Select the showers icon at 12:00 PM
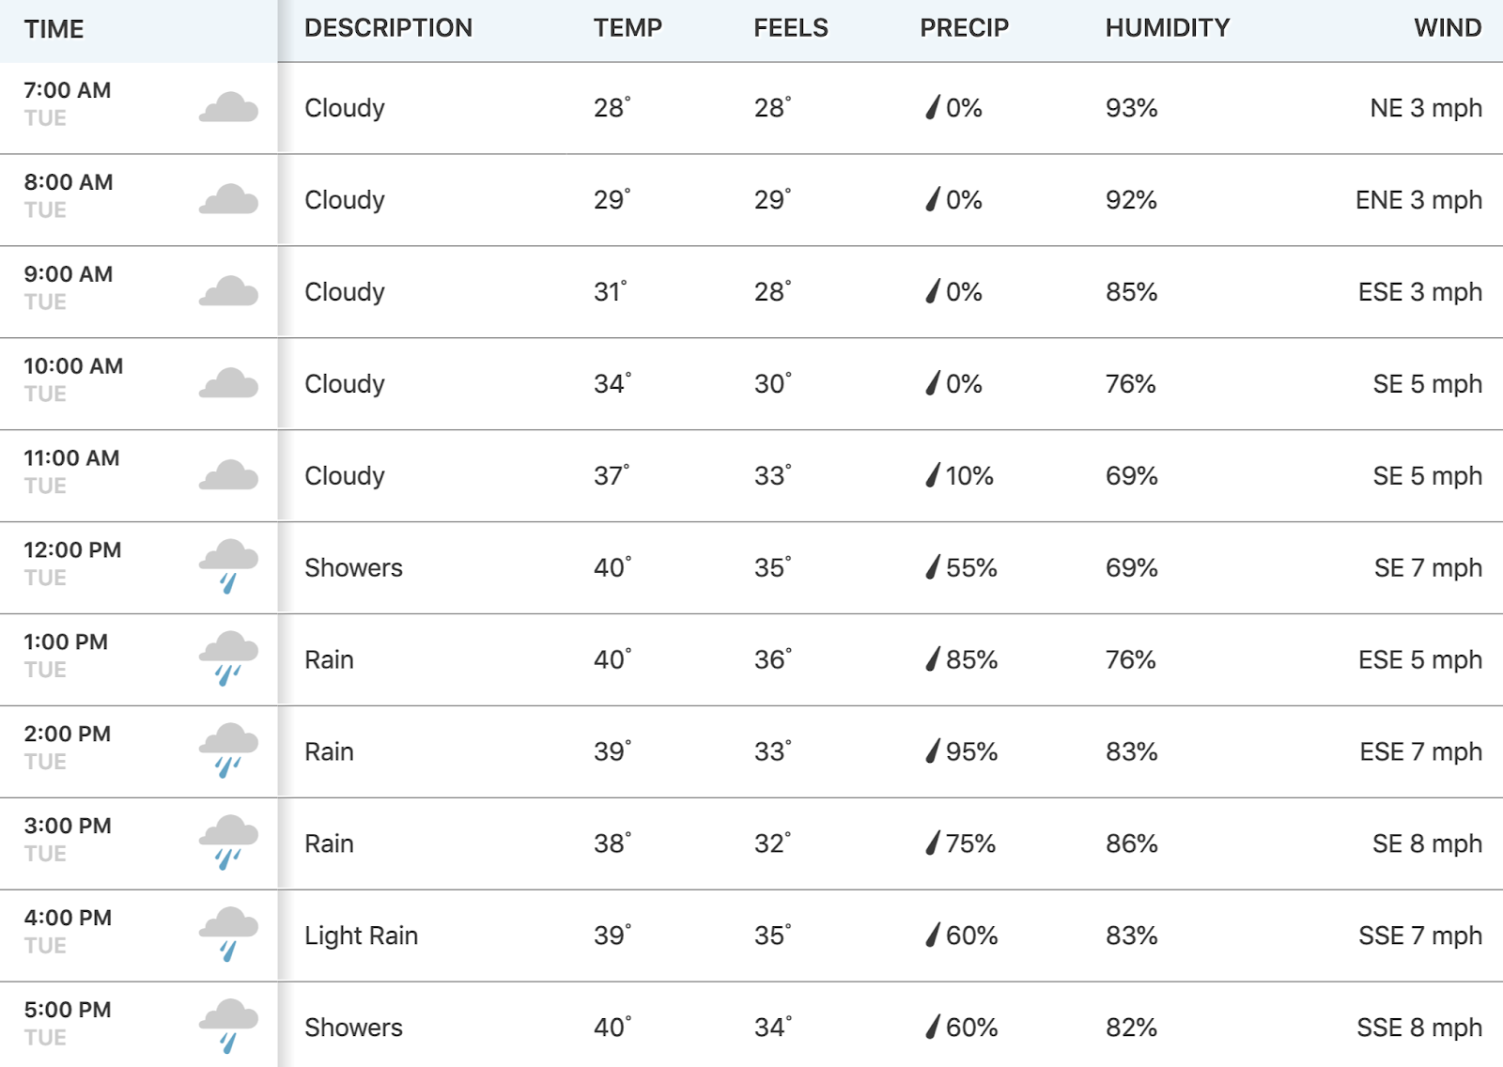Image resolution: width=1503 pixels, height=1067 pixels. tap(228, 566)
